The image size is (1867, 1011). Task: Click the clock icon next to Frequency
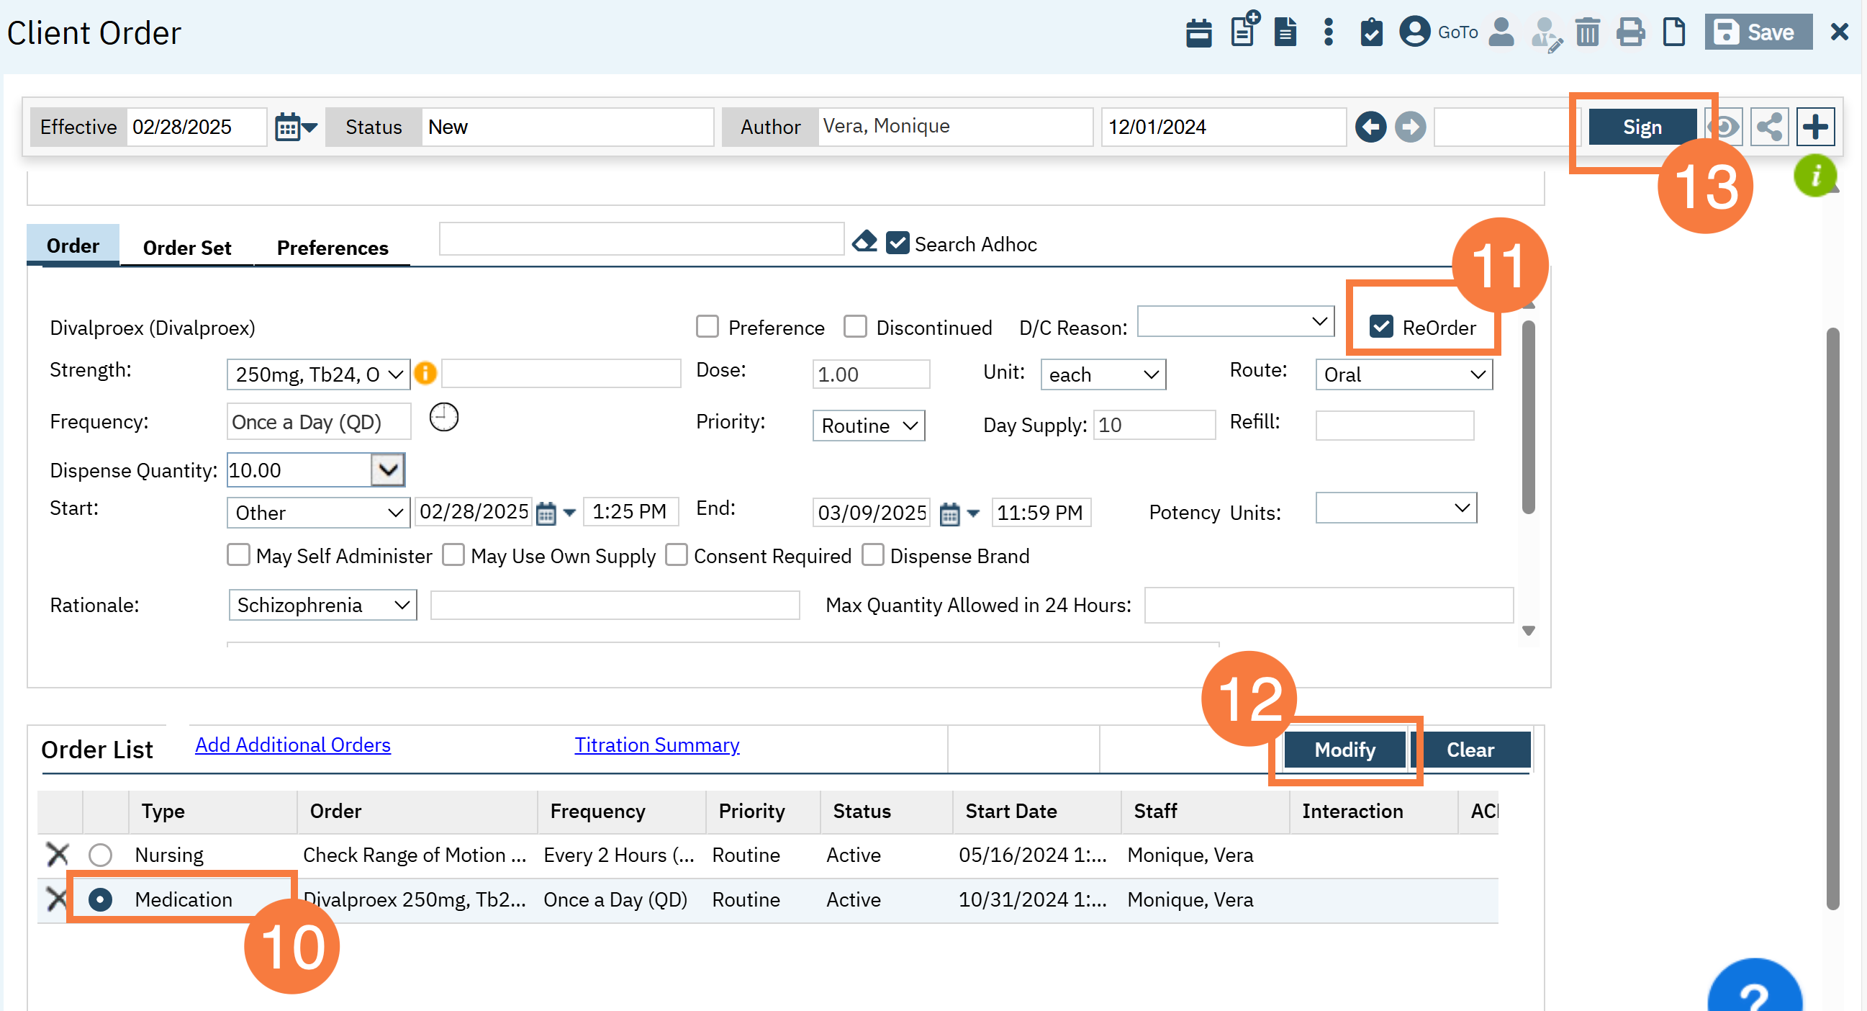(x=443, y=418)
